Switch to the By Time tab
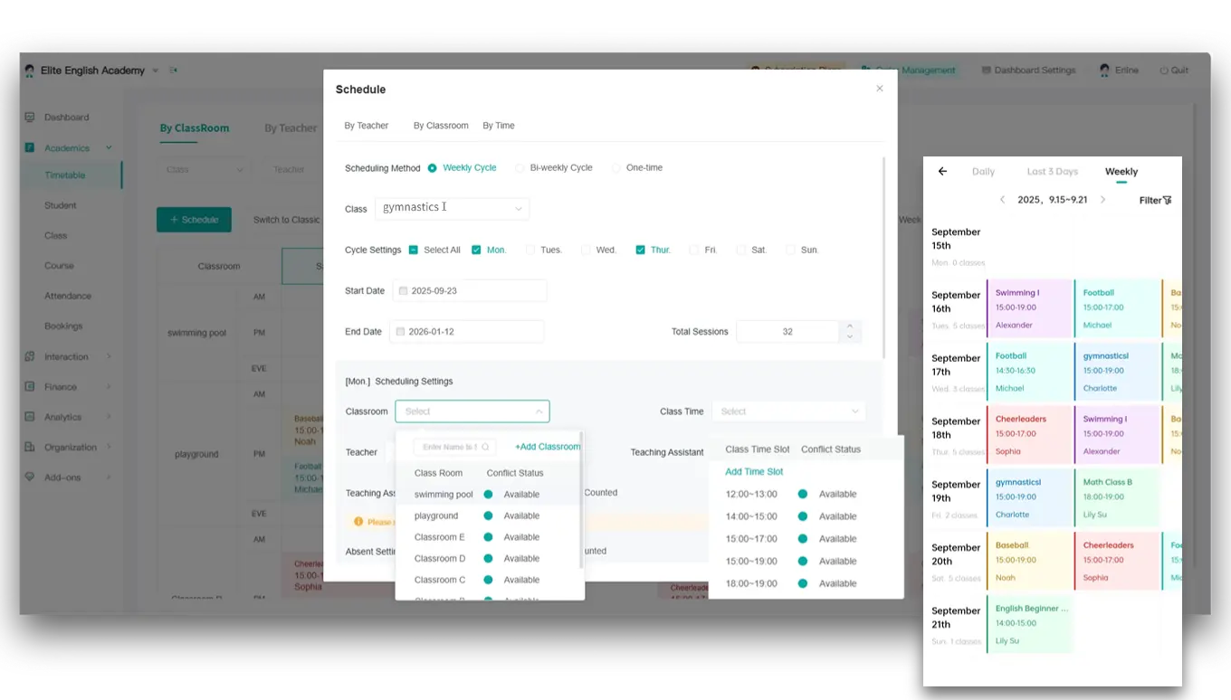Image resolution: width=1231 pixels, height=700 pixels. (498, 126)
